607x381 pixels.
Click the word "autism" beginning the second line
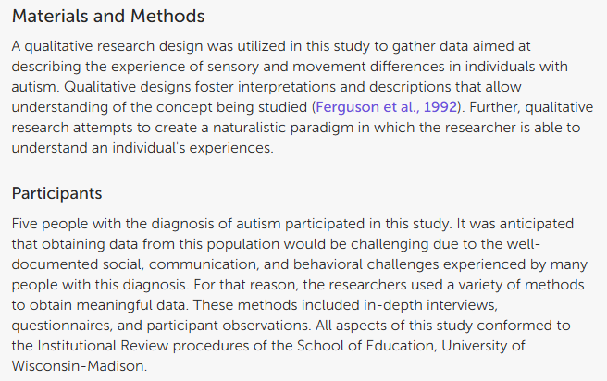(37, 66)
